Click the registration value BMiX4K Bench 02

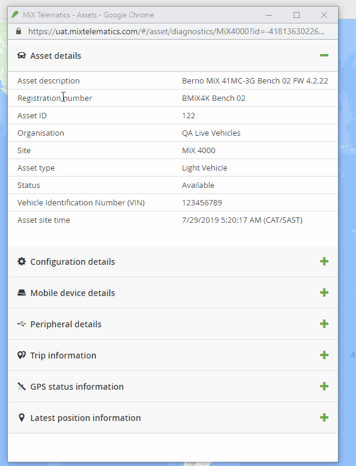214,98
